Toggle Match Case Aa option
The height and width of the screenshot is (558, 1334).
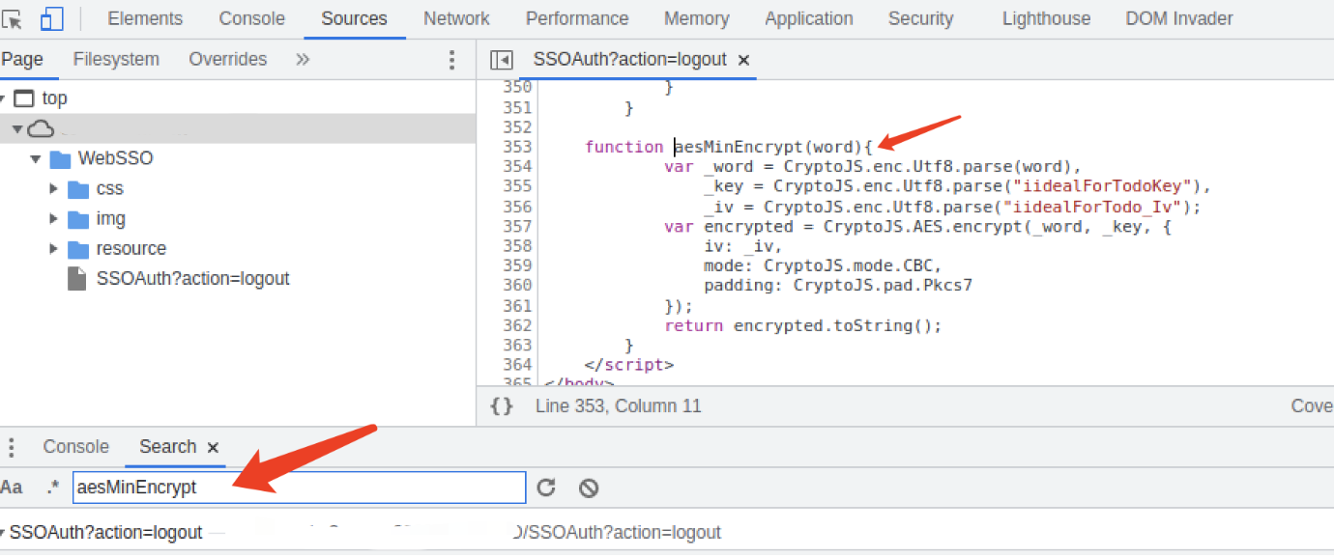click(12, 488)
